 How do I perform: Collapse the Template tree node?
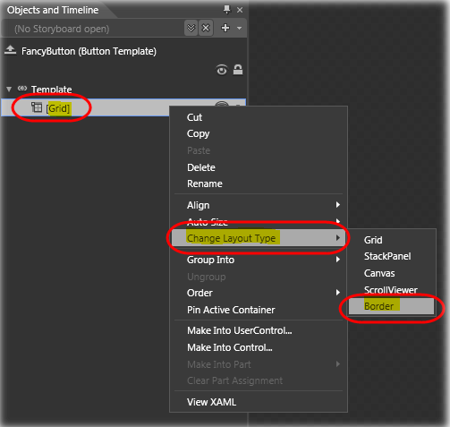point(9,90)
